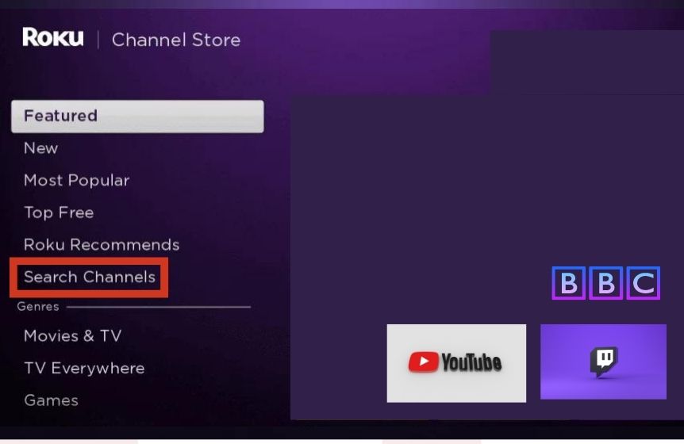Click the Genres section header
The width and height of the screenshot is (684, 444).
(x=38, y=307)
